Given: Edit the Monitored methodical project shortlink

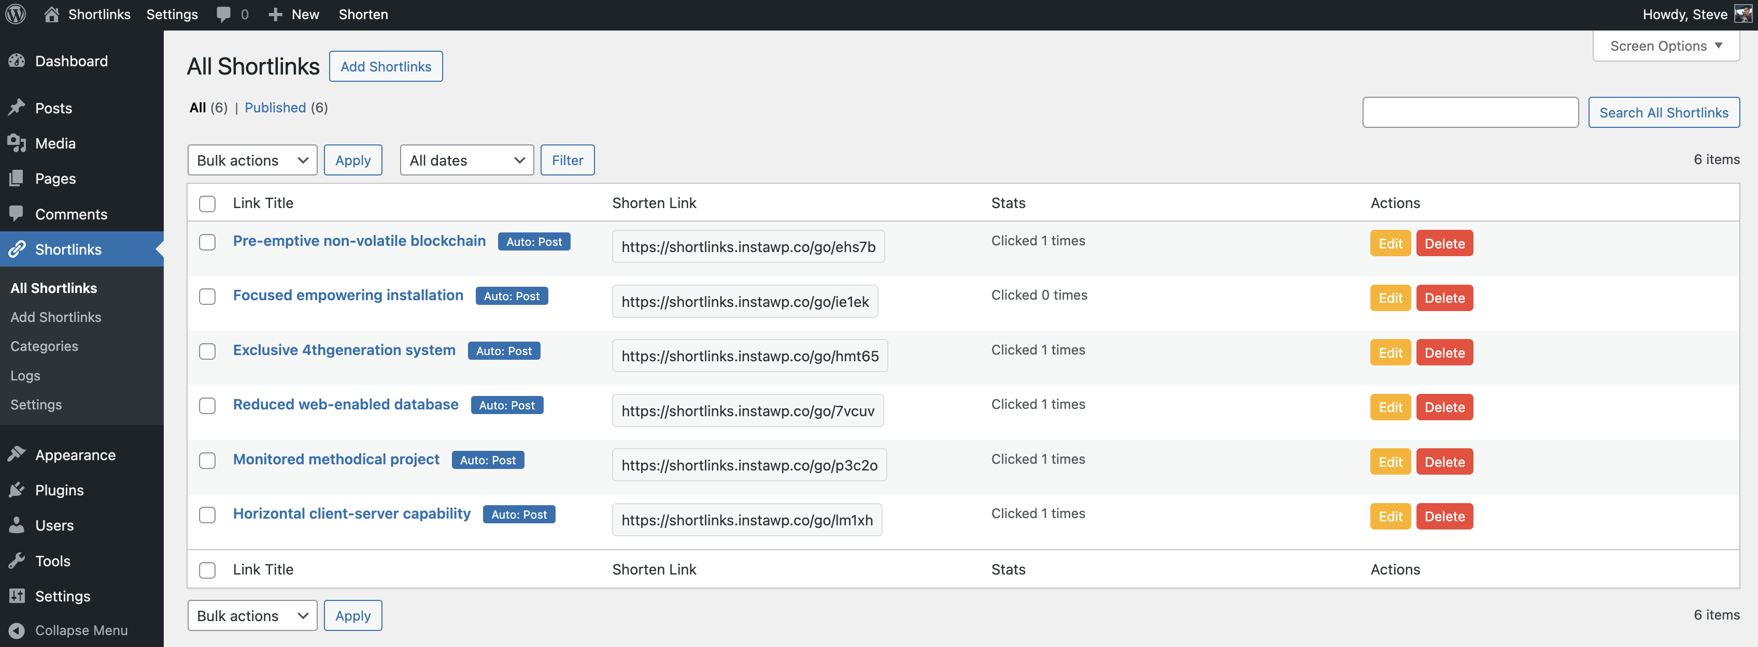Looking at the screenshot, I should point(1390,462).
